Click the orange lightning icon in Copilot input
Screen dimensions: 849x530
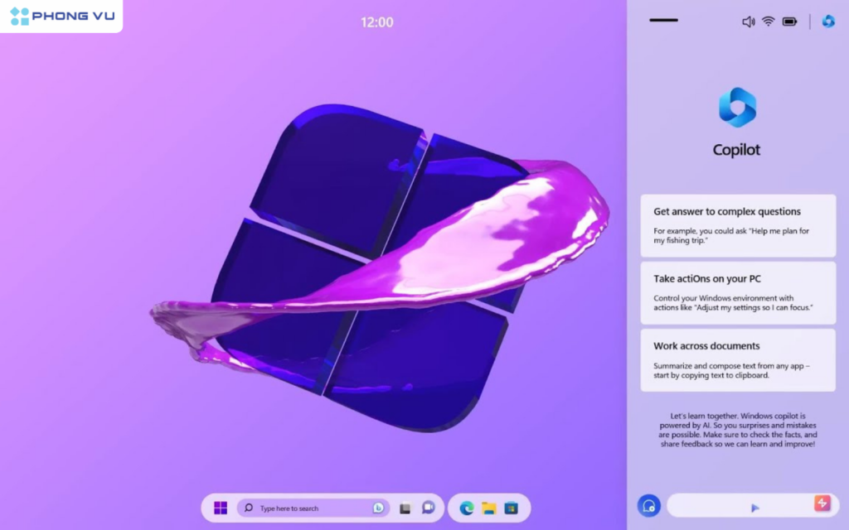[x=822, y=503]
